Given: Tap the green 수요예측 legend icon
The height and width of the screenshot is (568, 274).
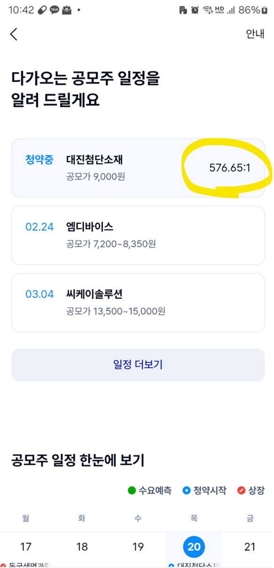Looking at the screenshot, I should pyautogui.click(x=132, y=490).
